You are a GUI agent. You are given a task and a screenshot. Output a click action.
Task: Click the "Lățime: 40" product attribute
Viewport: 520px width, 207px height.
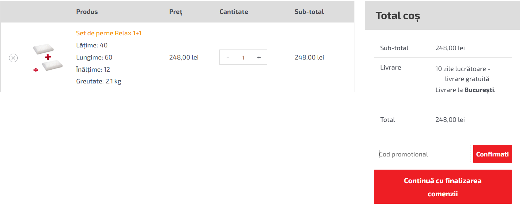tap(92, 45)
